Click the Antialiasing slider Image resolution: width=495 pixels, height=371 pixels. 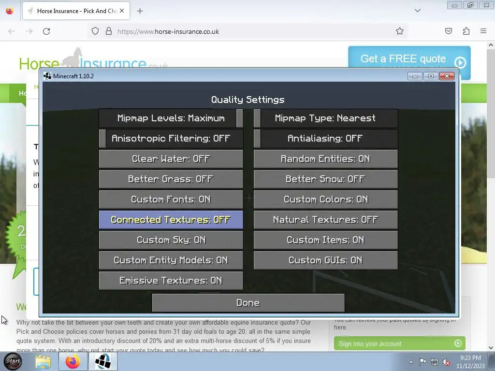click(325, 139)
